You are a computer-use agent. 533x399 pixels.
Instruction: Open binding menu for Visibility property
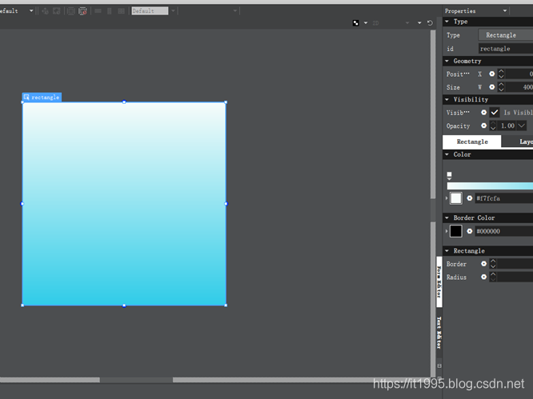pyautogui.click(x=483, y=112)
